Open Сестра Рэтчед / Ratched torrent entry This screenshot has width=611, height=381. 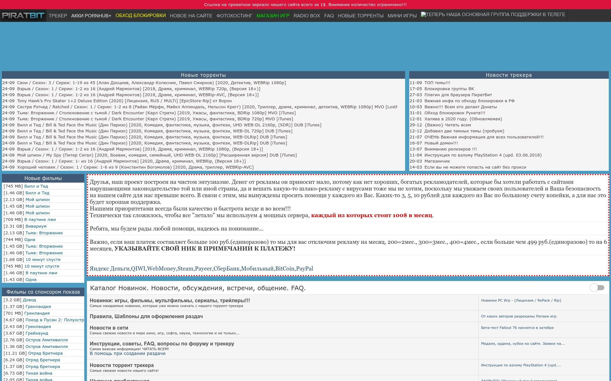pyautogui.click(x=207, y=107)
